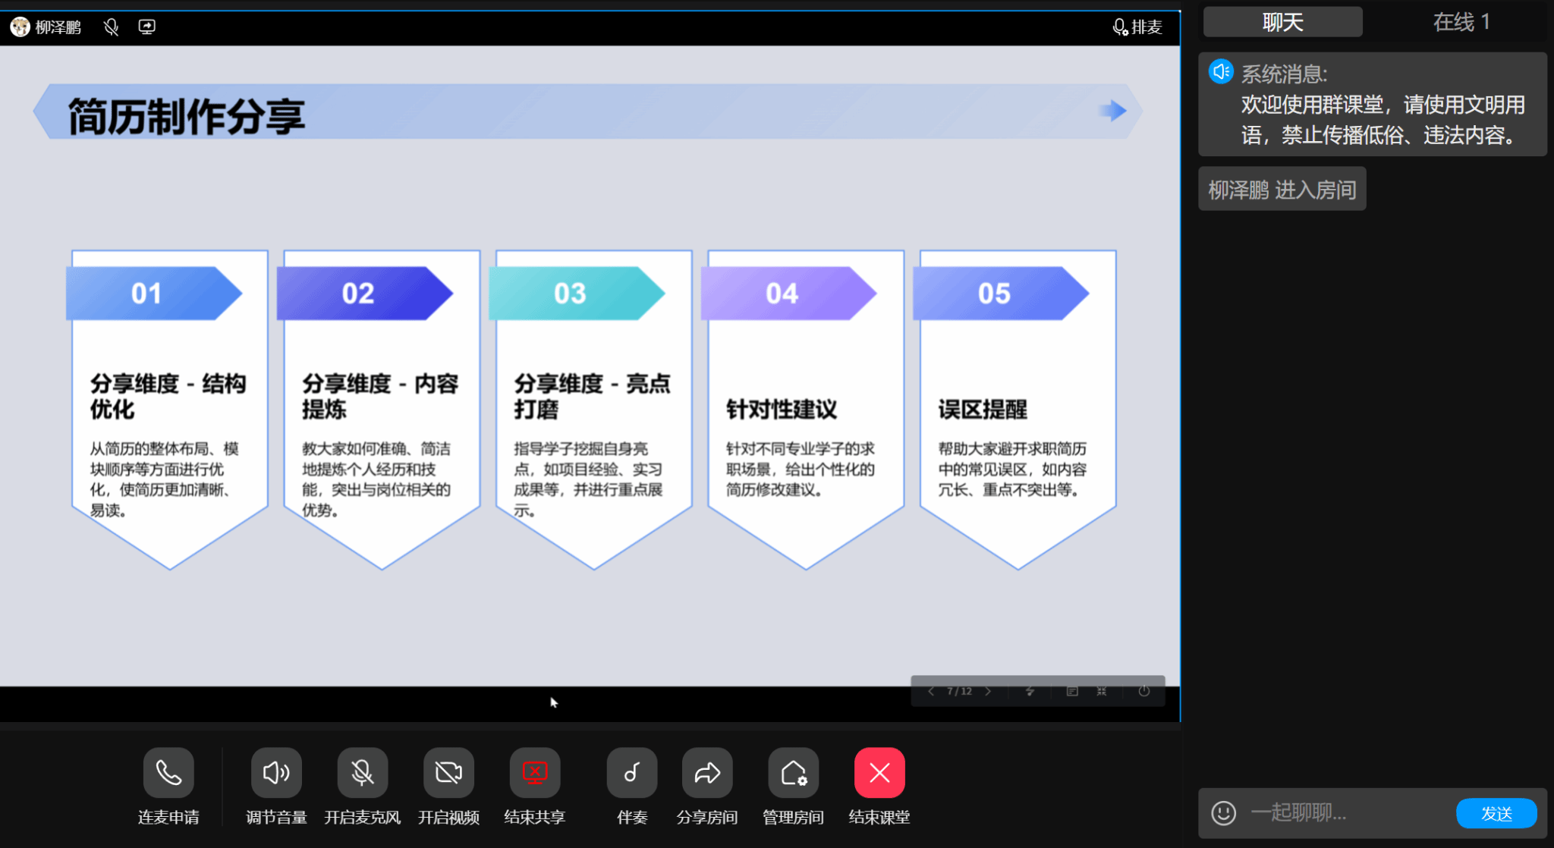
Task: Click the 柳泽鹏 avatar in the top bar
Action: coord(20,27)
